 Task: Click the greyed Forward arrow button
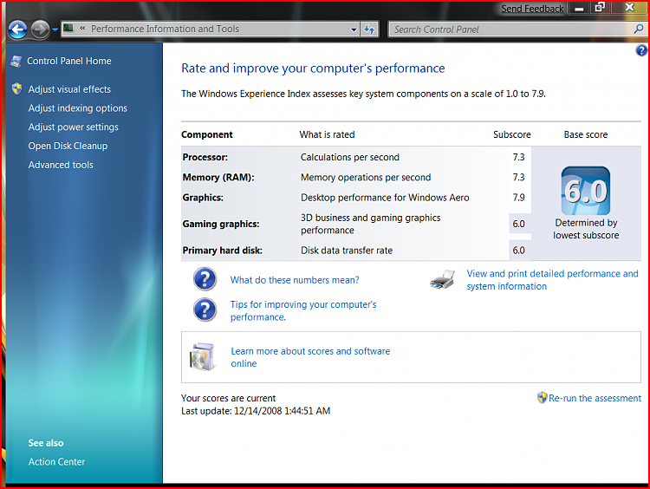[40, 29]
